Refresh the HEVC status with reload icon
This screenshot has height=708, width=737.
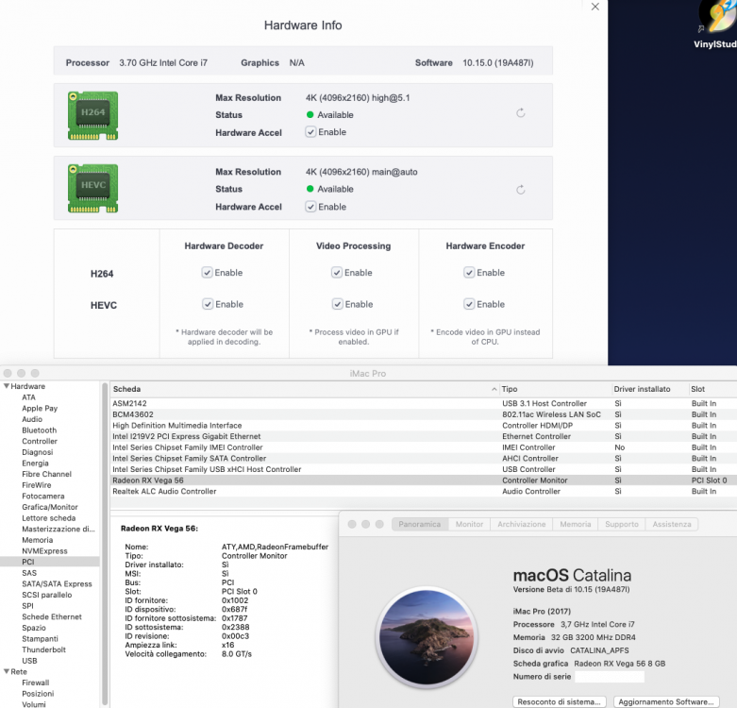tap(520, 190)
